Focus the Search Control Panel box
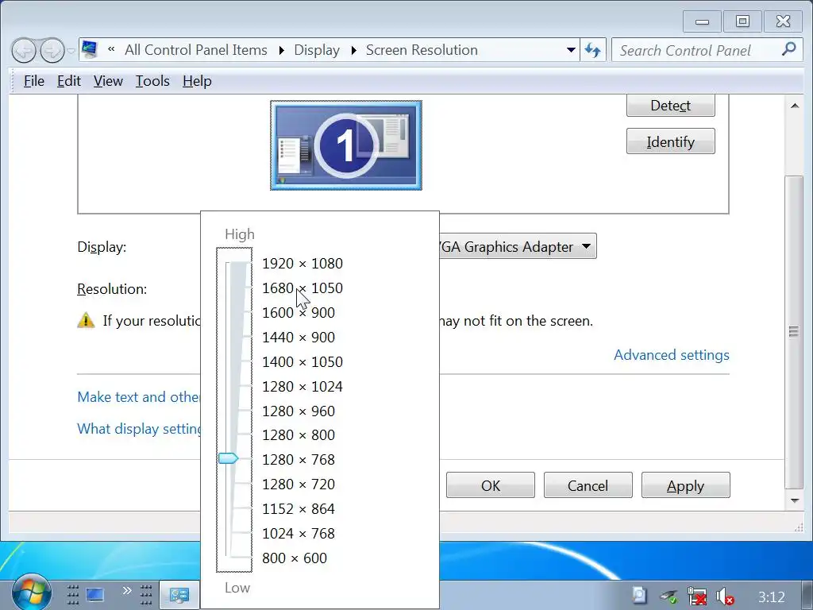This screenshot has height=610, width=813. 707,50
